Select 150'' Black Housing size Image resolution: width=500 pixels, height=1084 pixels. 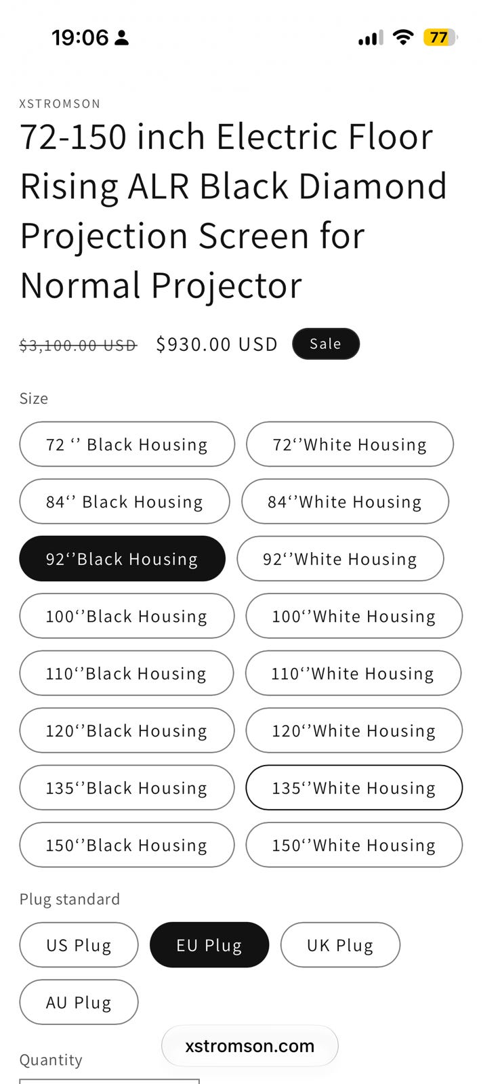(127, 845)
